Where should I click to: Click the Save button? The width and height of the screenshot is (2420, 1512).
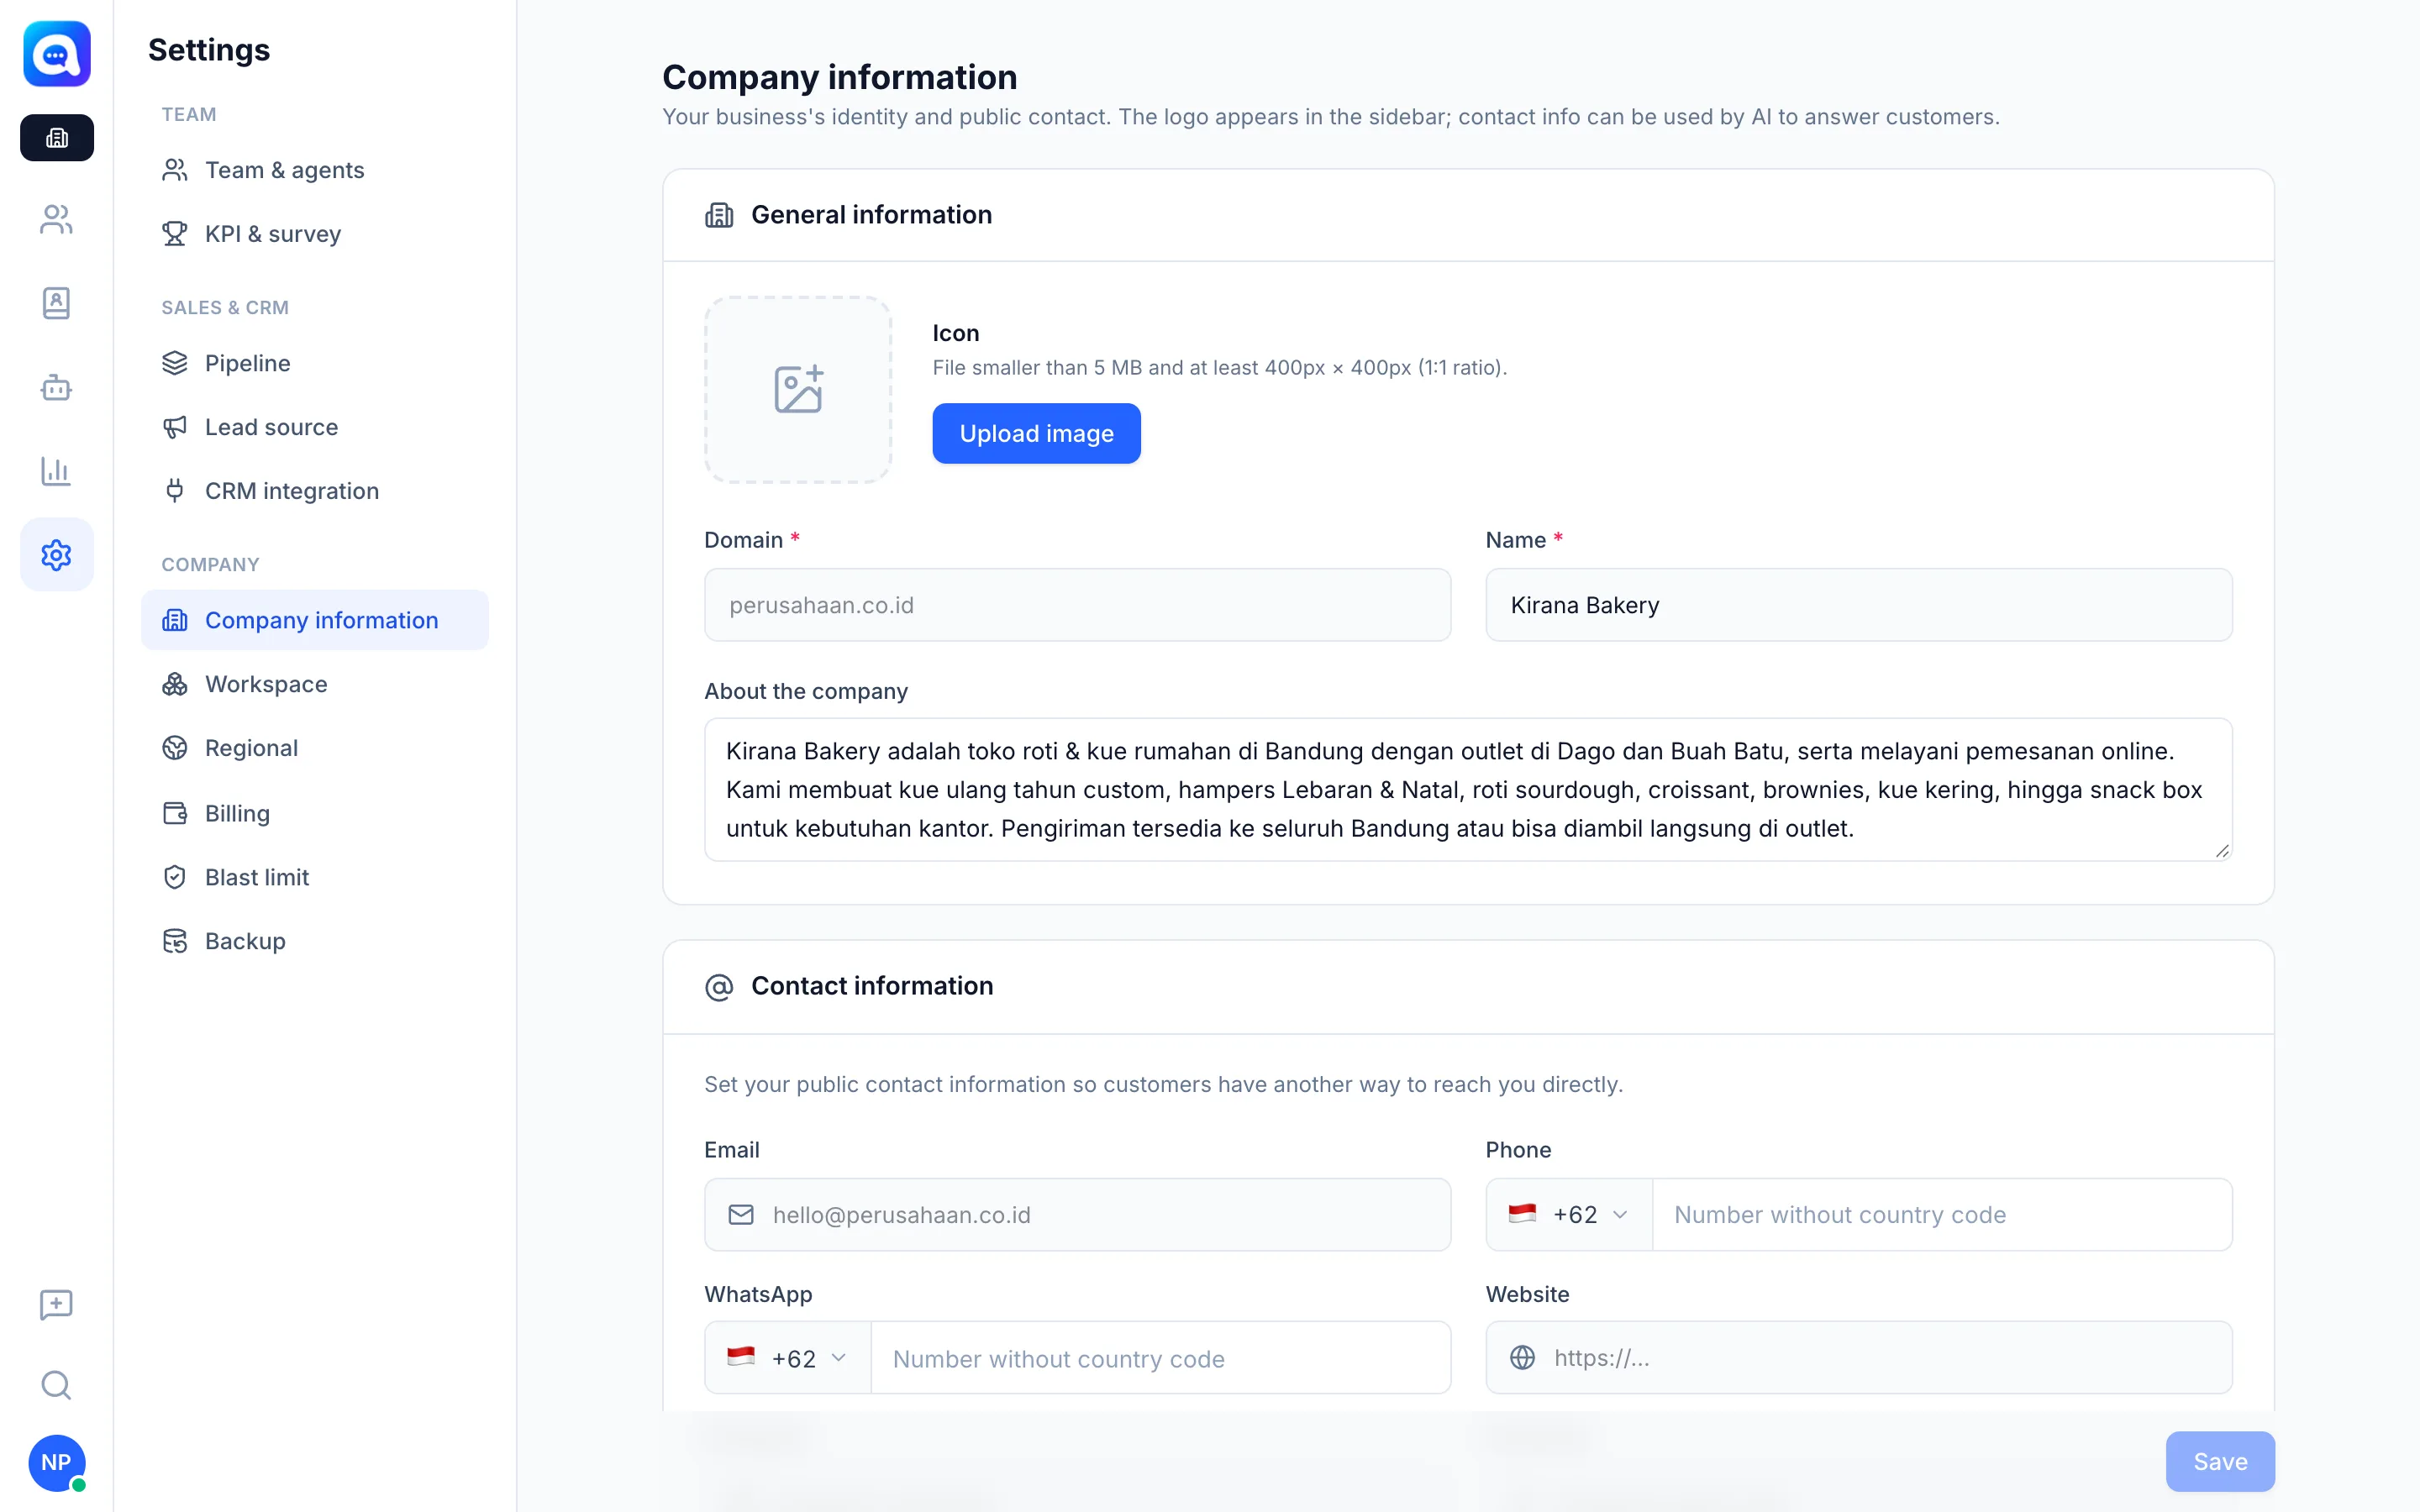point(2220,1461)
